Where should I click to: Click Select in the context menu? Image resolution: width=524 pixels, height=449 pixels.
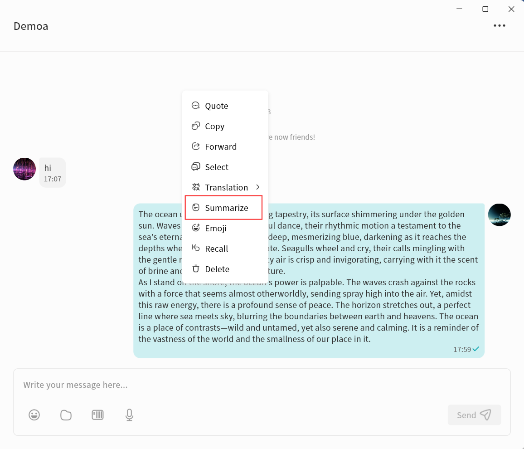click(217, 167)
